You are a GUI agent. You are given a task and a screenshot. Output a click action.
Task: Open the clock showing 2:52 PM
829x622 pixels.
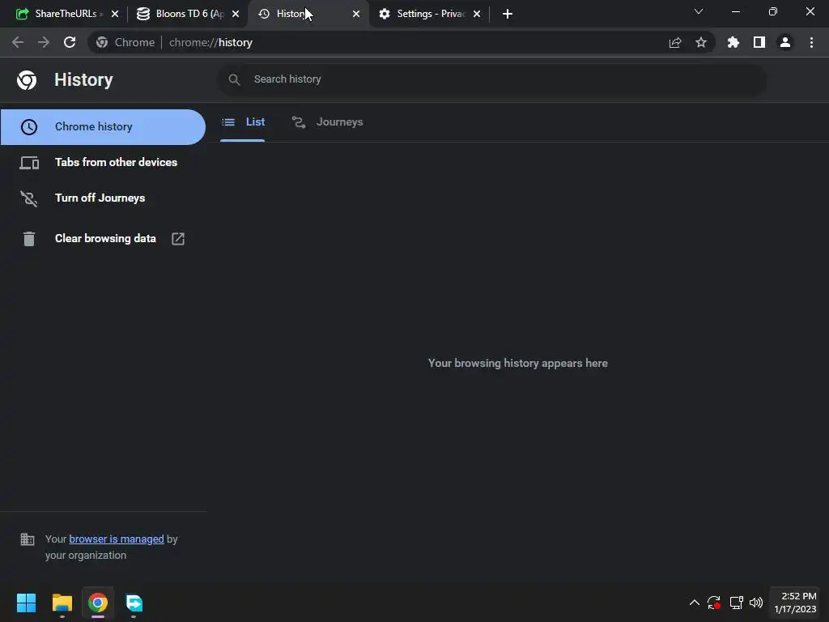click(796, 603)
